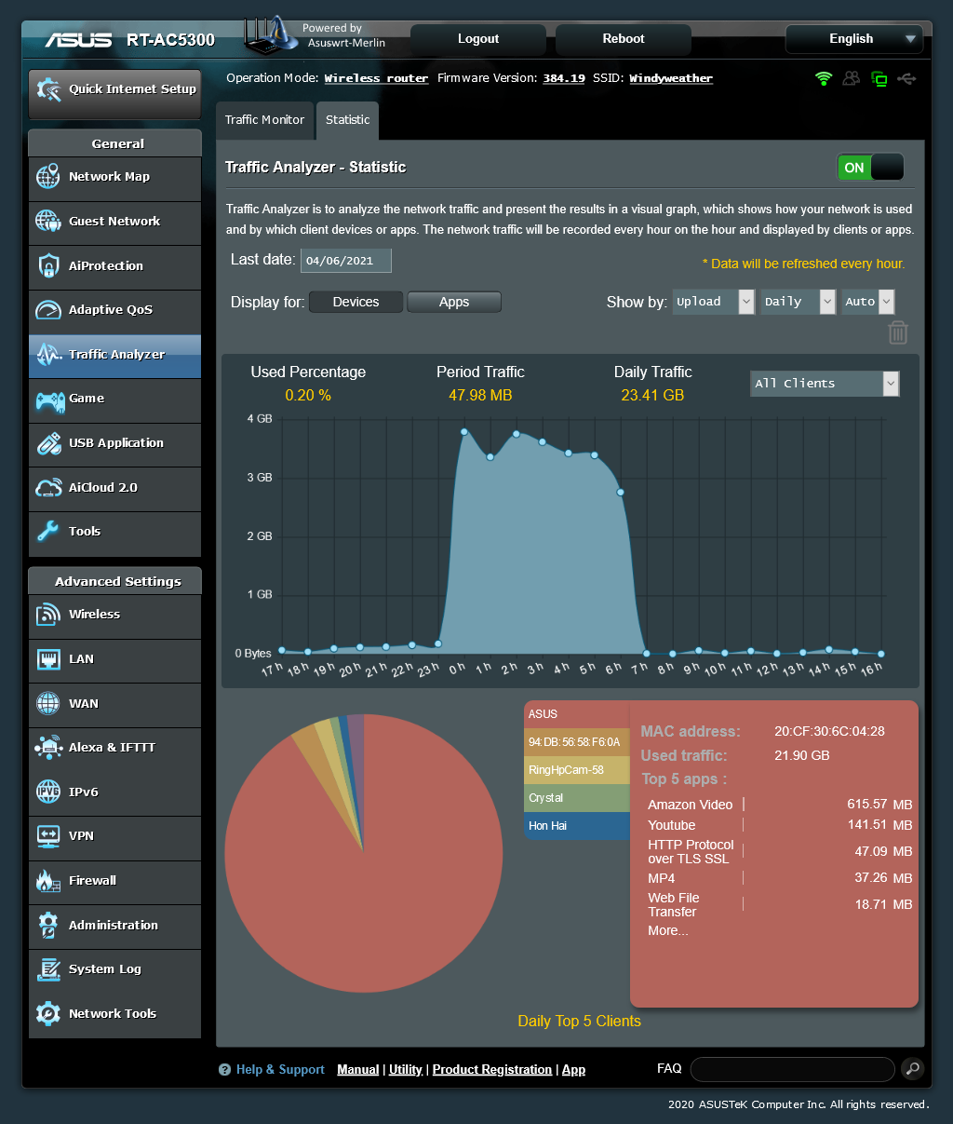Open the Upload show-by dropdown
This screenshot has height=1124, width=953.
713,302
